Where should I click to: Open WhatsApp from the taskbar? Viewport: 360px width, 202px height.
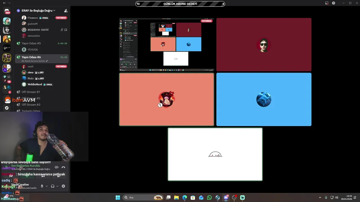coord(209,198)
